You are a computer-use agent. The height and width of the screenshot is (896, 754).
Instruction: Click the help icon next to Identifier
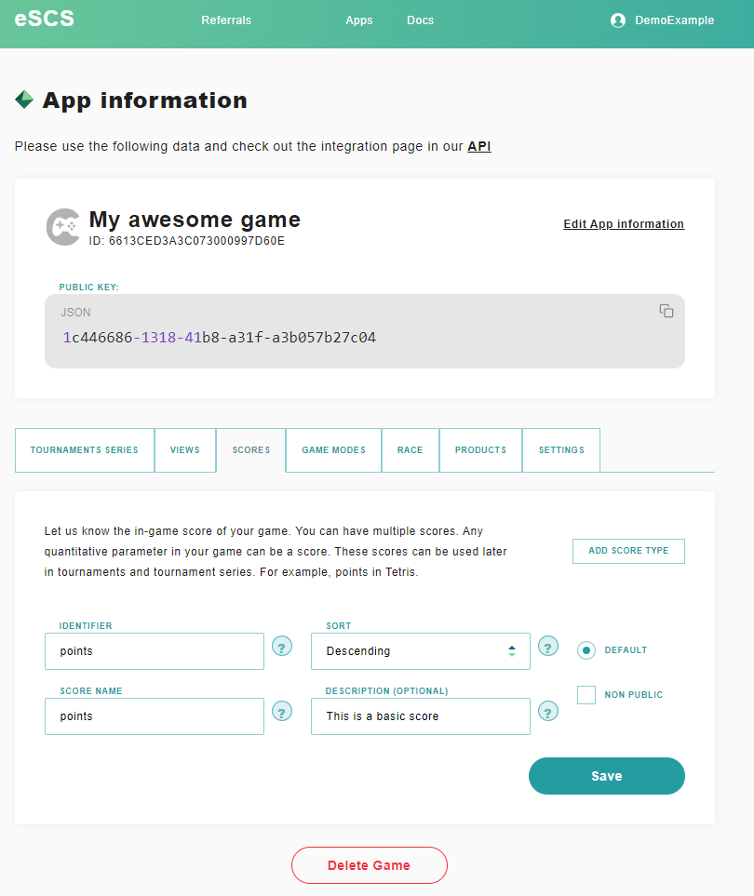[282, 647]
